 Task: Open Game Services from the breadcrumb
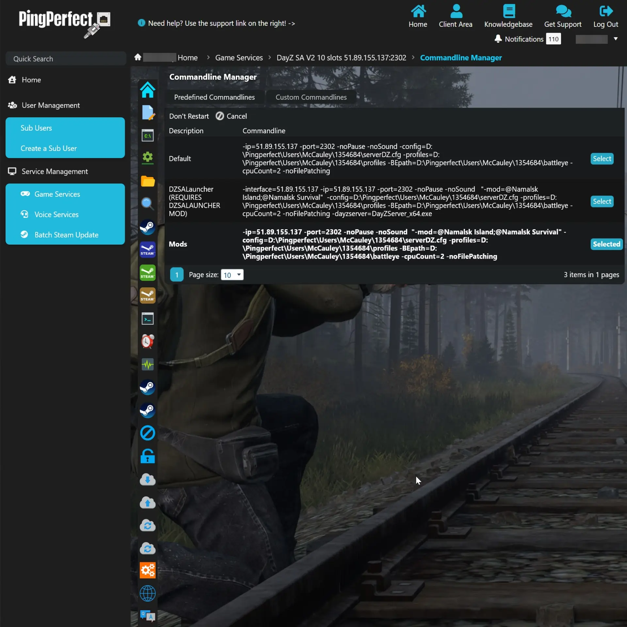[x=239, y=58]
